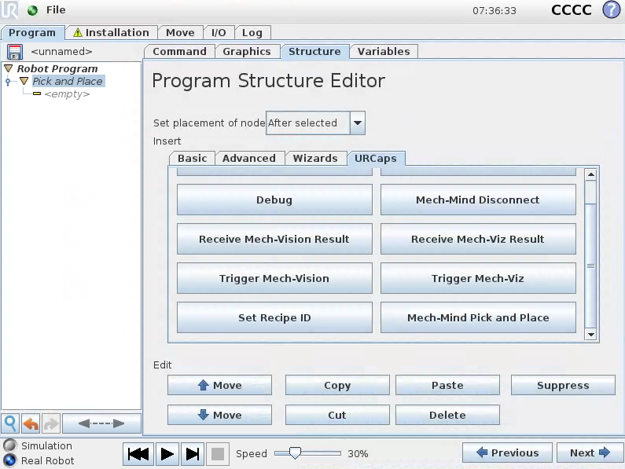Rewind program to beginning
Screen dimensions: 625x469
click(x=138, y=454)
